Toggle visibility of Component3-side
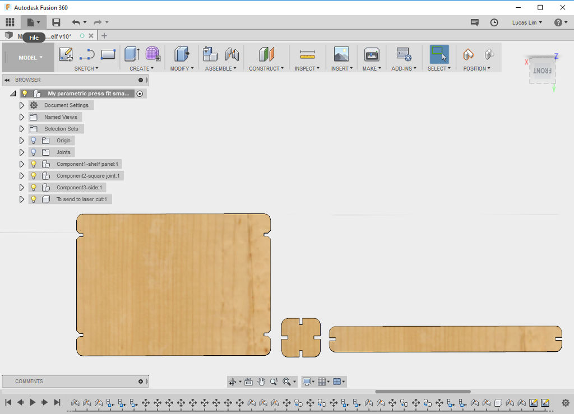The width and height of the screenshot is (574, 414). [34, 188]
